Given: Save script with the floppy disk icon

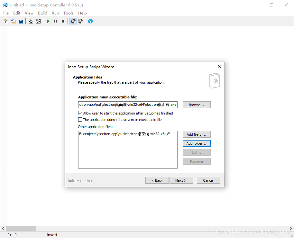Looking at the screenshot, I should click(x=21, y=21).
